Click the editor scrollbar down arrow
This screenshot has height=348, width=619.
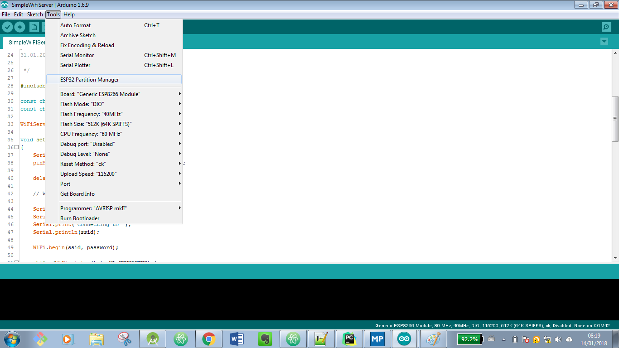pos(615,258)
